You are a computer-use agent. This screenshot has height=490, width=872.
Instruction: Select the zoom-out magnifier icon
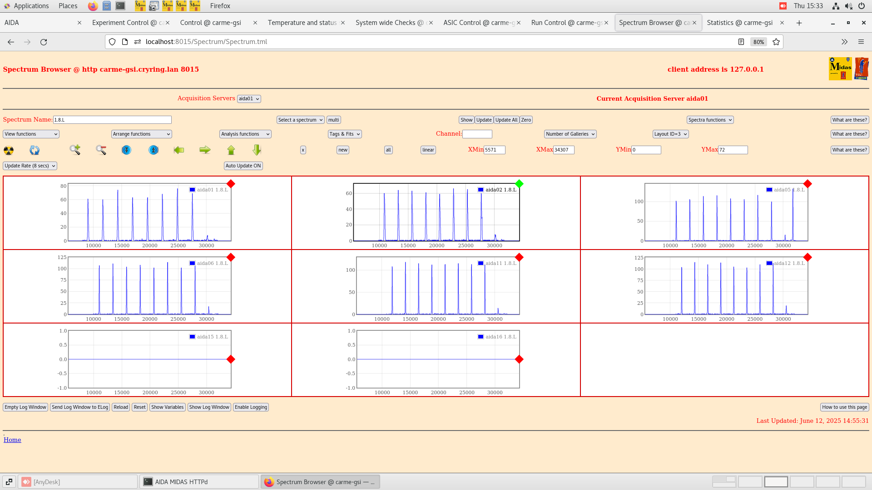tap(101, 150)
